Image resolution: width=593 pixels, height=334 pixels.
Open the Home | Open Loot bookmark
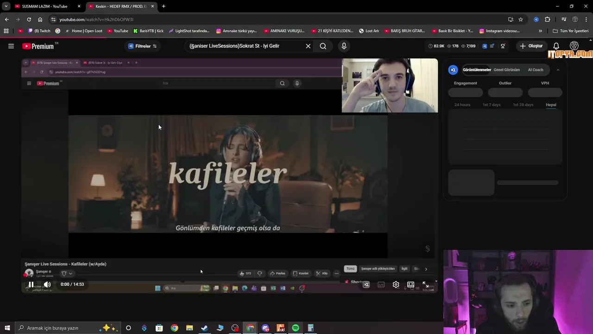click(83, 31)
